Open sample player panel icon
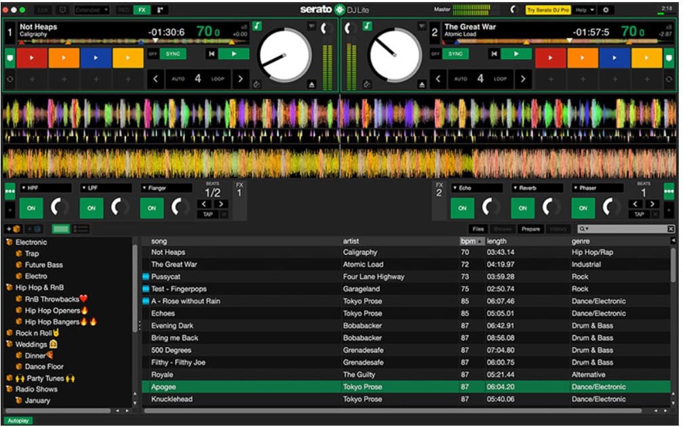 pyautogui.click(x=160, y=9)
